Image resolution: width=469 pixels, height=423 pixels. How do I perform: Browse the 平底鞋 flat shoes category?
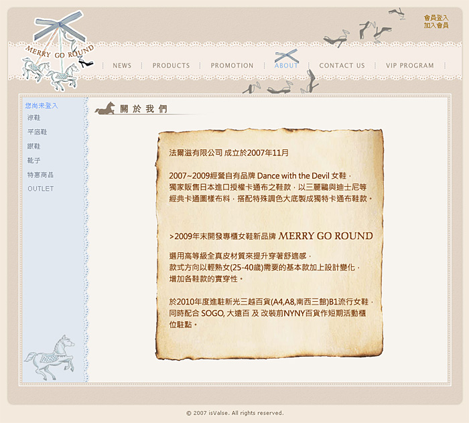tap(37, 132)
